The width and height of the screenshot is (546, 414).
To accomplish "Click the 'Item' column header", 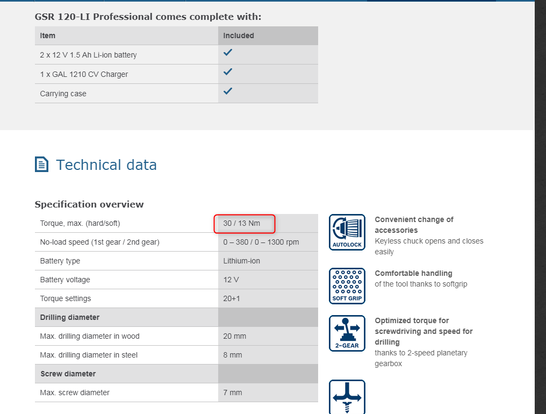I will [48, 35].
